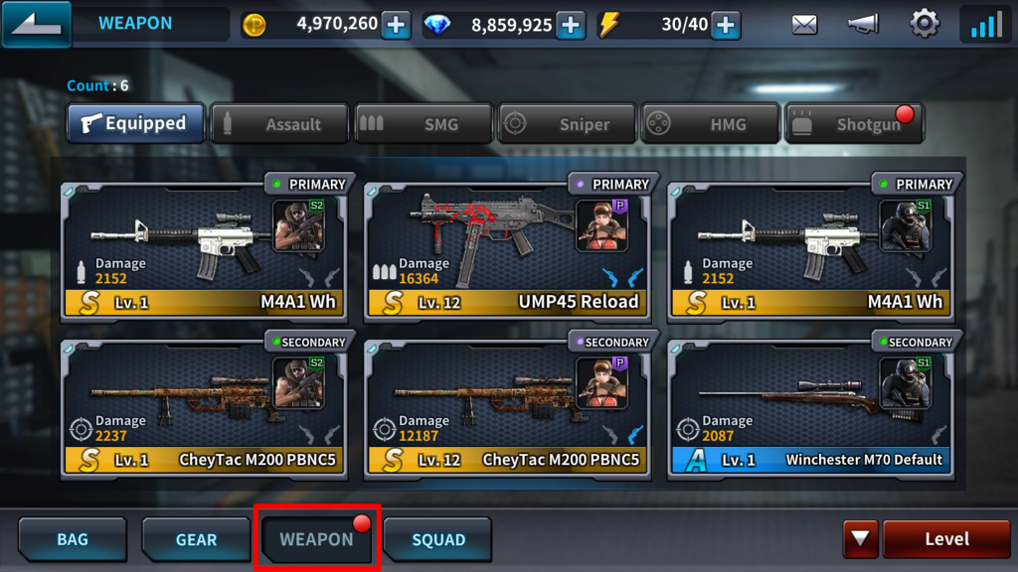Add diamonds with plus button
The height and width of the screenshot is (572, 1018).
tap(570, 25)
